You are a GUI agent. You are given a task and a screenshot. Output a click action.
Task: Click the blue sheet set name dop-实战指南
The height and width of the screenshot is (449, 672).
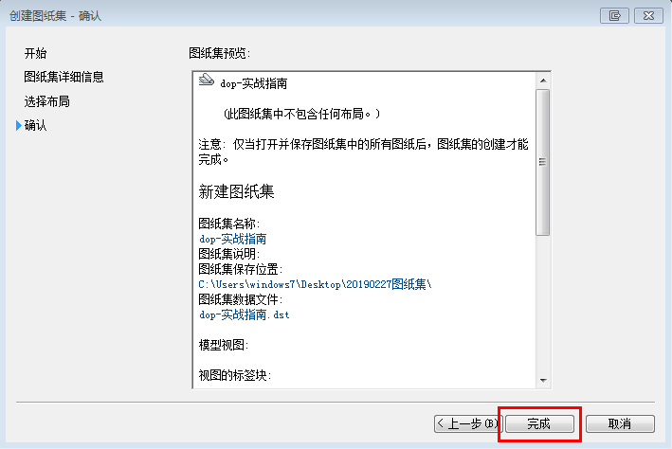click(x=232, y=239)
